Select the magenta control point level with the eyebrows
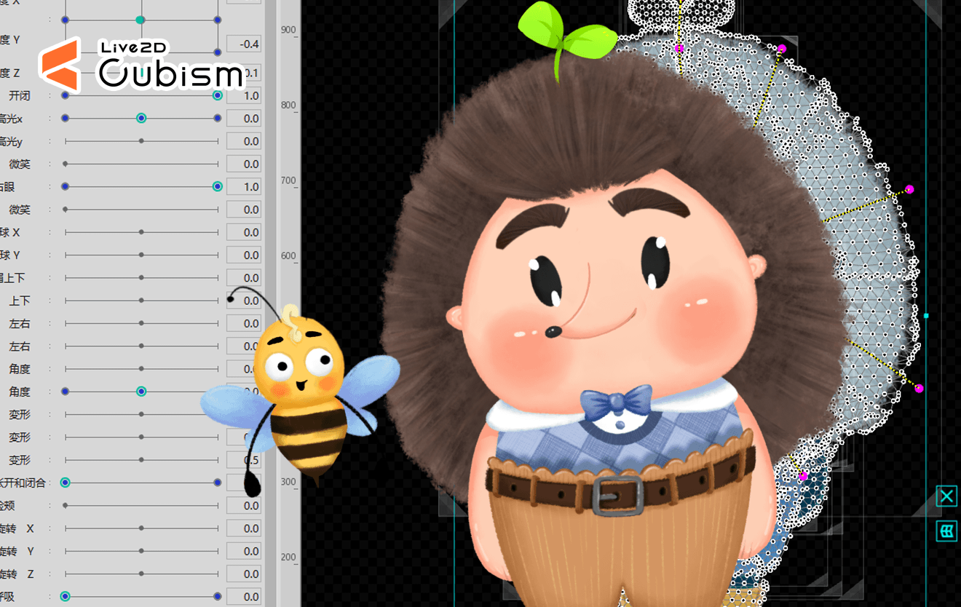This screenshot has height=607, width=961. 909,189
